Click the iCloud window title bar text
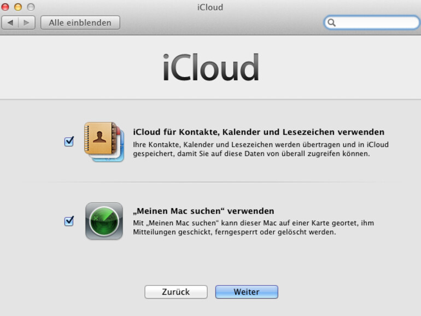Image resolution: width=421 pixels, height=316 pixels. [210, 7]
